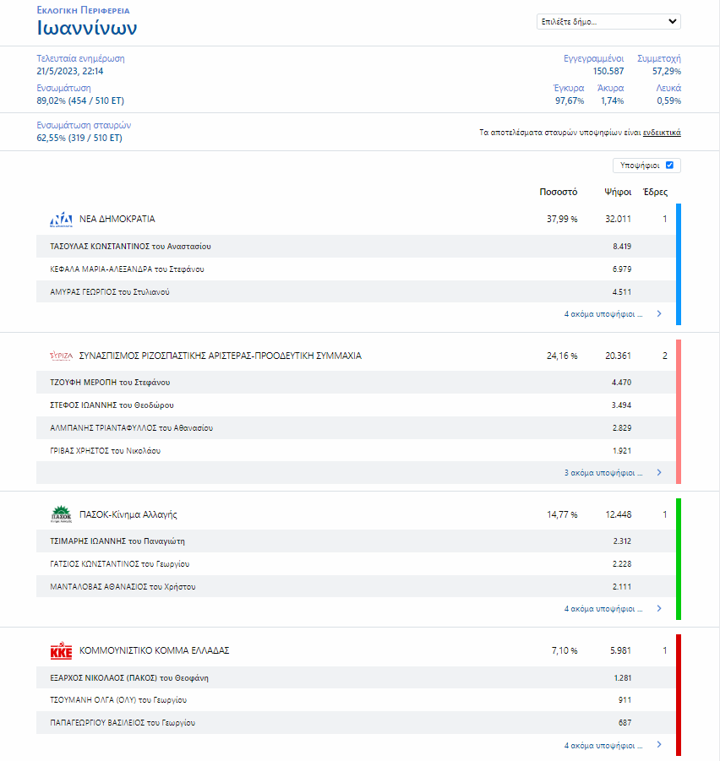Click the chevron arrow in PASOK section
720x761 pixels.
coord(659,609)
